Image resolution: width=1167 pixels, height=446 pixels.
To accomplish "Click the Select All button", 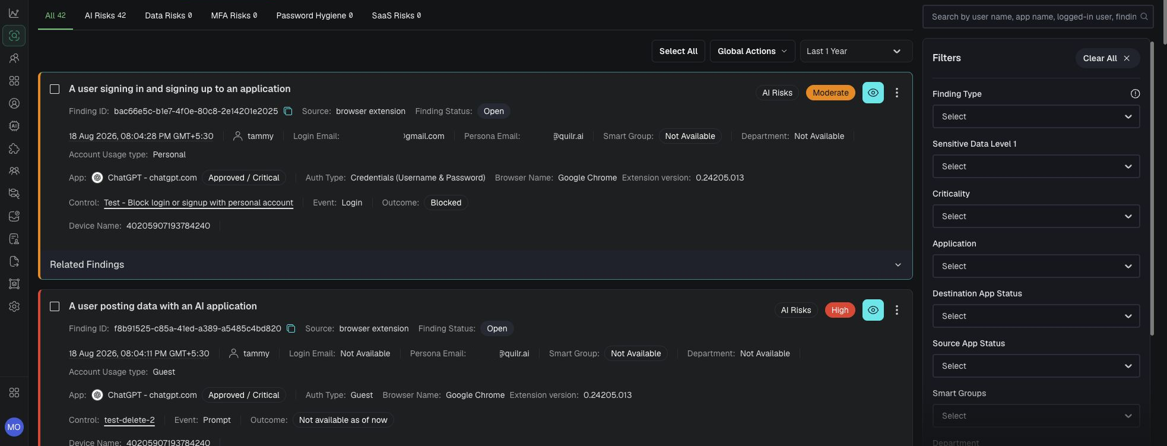I will [x=678, y=51].
